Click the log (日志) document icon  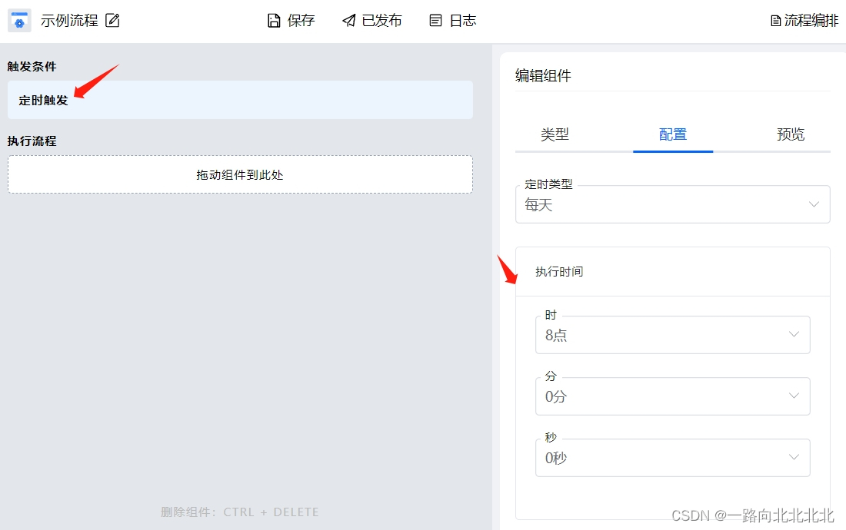point(435,20)
